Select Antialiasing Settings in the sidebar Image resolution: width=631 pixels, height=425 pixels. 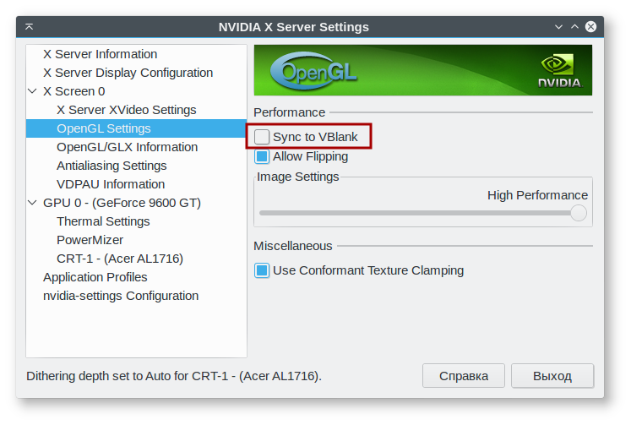[112, 166]
